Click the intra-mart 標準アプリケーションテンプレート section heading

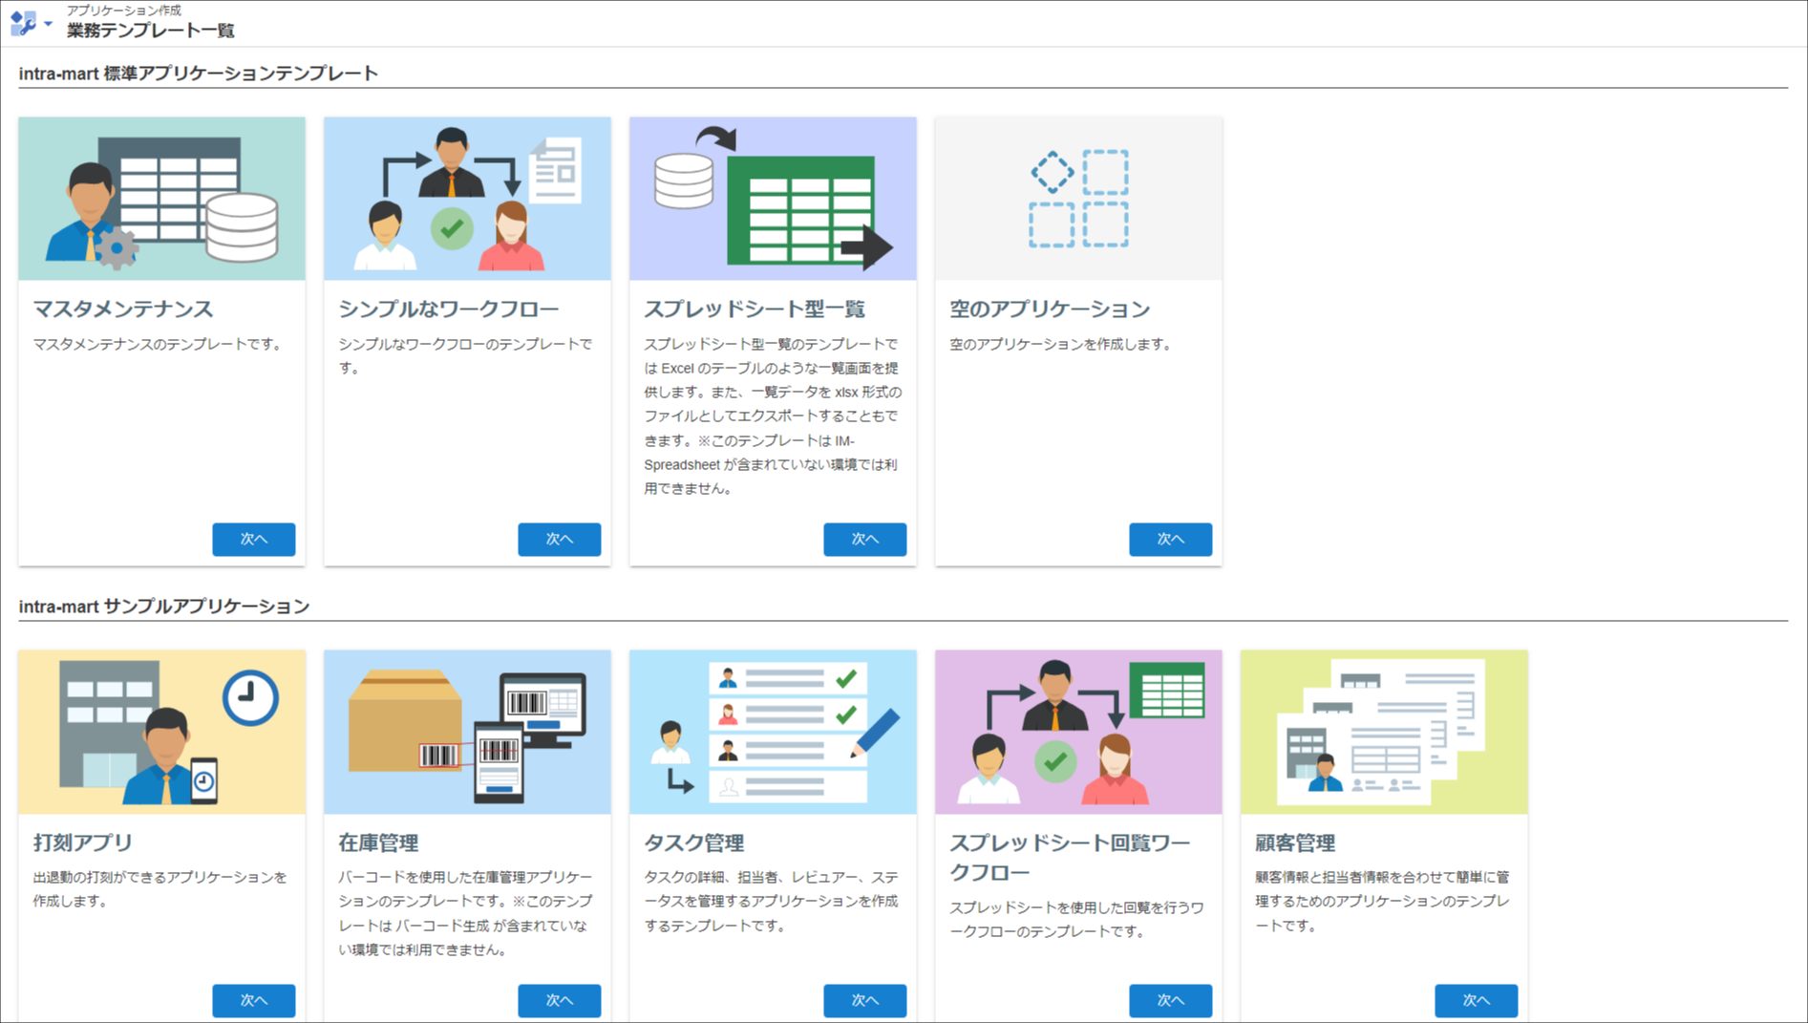coord(199,74)
